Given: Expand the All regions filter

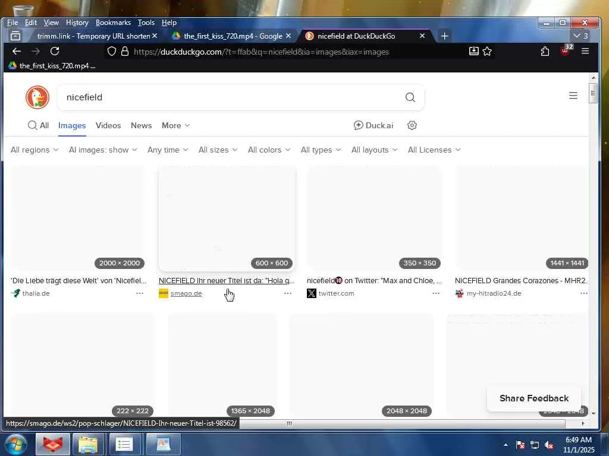Looking at the screenshot, I should [x=34, y=150].
